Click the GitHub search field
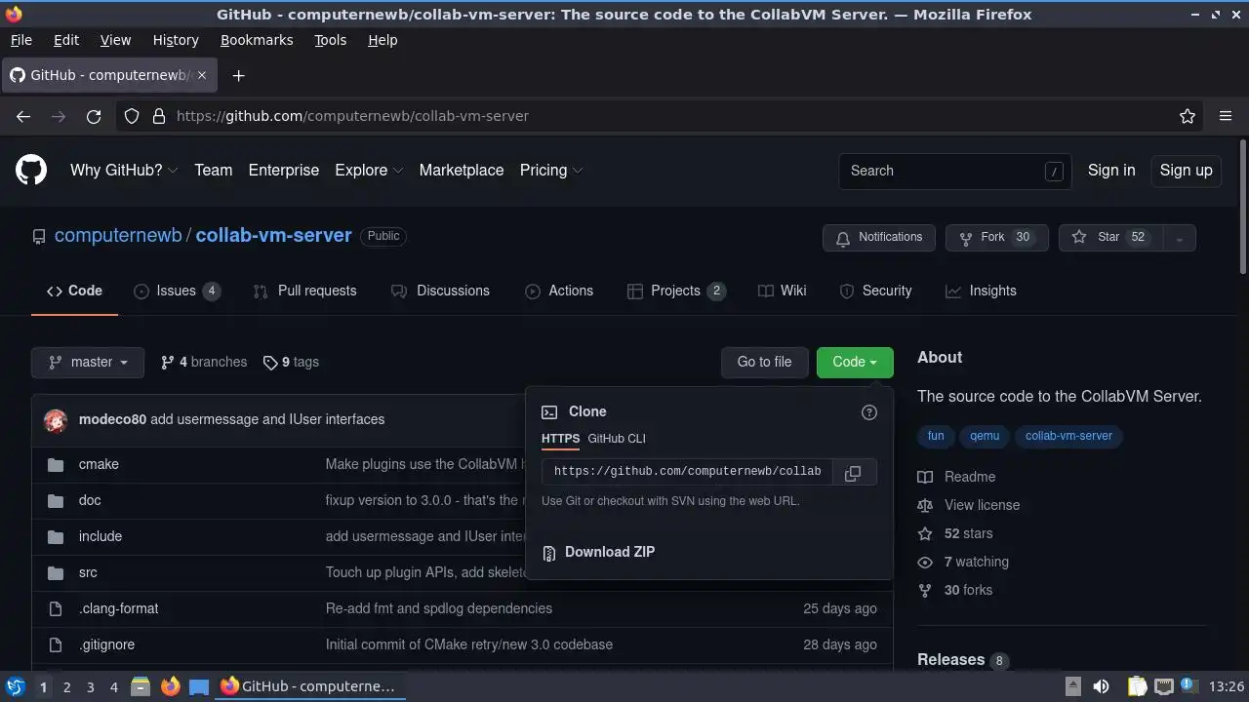1249x702 pixels. point(954,172)
